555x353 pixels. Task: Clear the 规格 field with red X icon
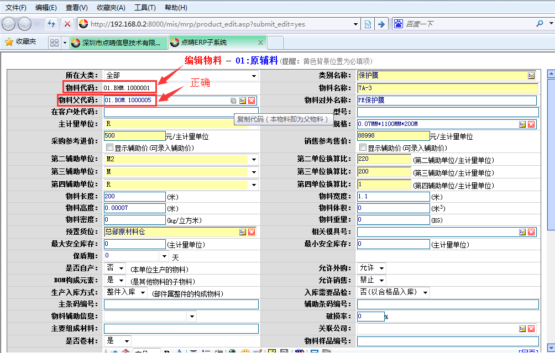531,124
